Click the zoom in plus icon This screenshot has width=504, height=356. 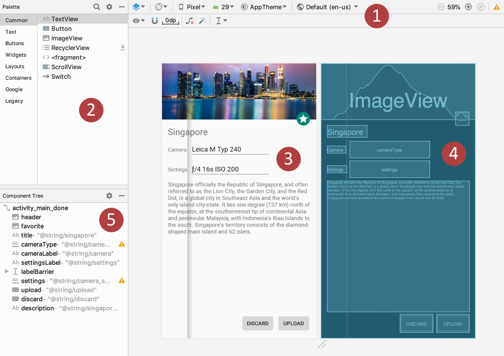[x=469, y=7]
